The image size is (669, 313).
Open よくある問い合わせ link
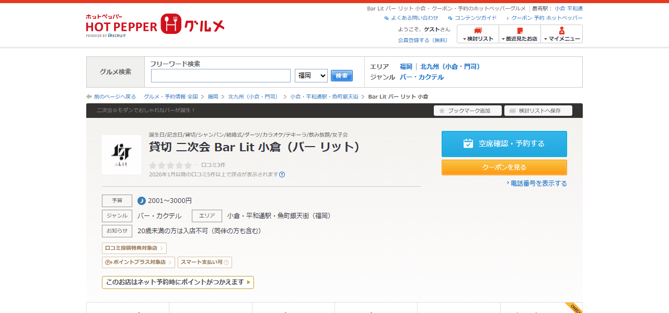click(414, 18)
